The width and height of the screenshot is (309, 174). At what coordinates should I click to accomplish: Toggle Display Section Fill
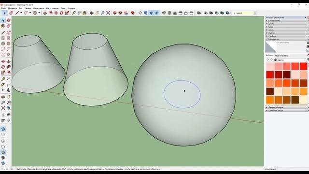[x=157, y=13]
